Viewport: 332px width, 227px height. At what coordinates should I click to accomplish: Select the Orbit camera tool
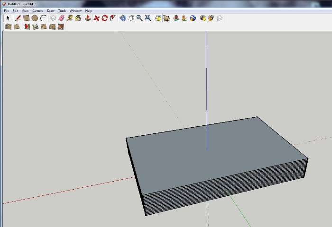pyautogui.click(x=123, y=18)
